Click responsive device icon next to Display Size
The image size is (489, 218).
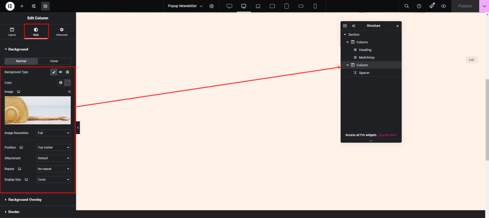pos(26,180)
